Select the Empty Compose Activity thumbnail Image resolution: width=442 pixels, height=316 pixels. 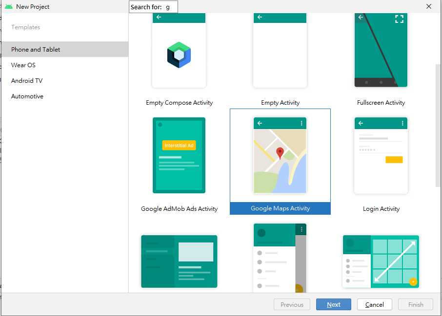coord(179,50)
